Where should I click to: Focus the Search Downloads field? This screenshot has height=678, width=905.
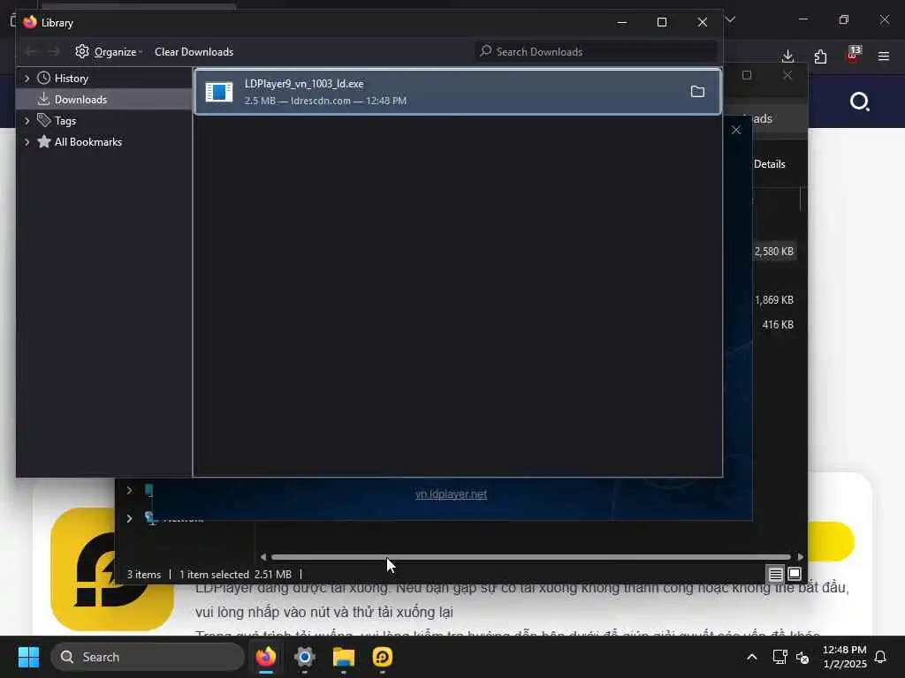pyautogui.click(x=596, y=52)
